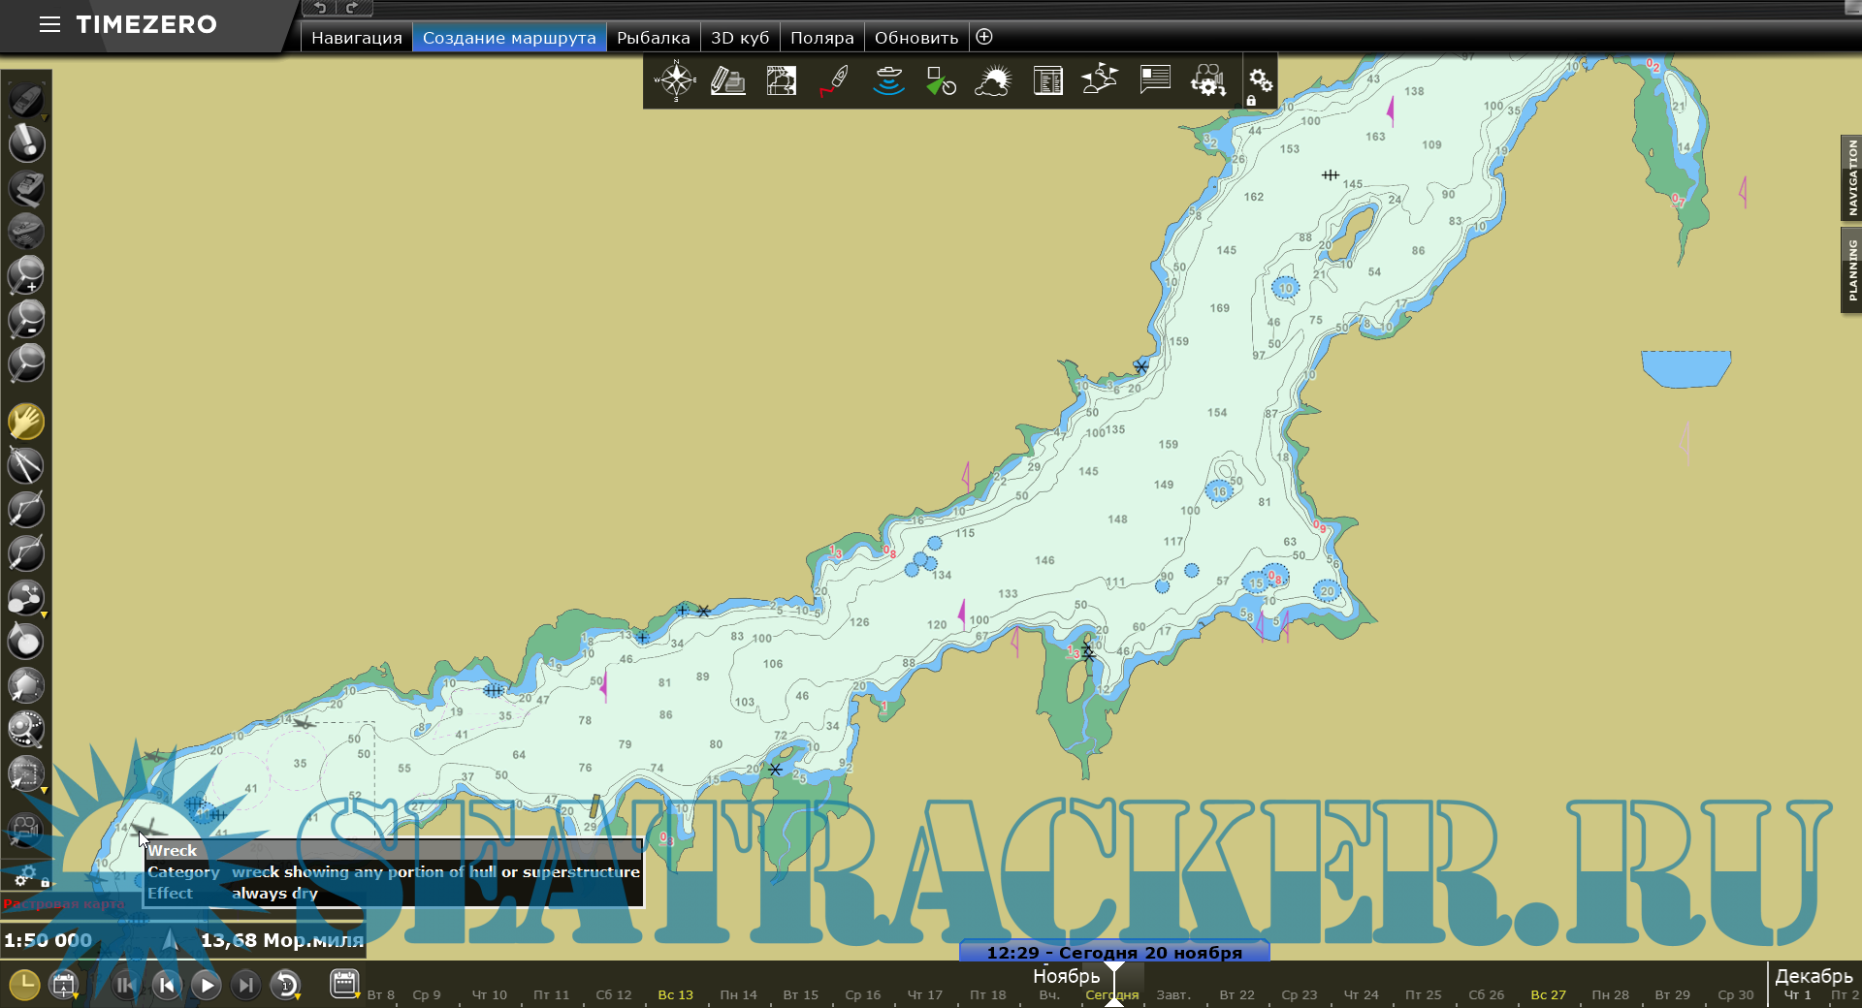The image size is (1862, 1008).
Task: Activate the hand pan tool
Action: point(26,423)
